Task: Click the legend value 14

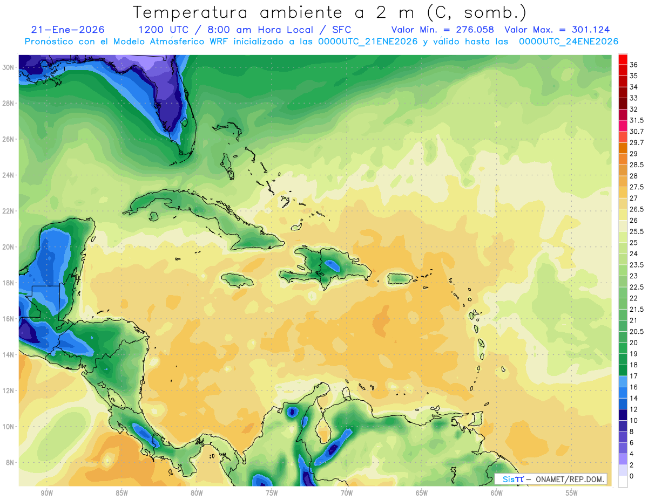Action: point(634,398)
